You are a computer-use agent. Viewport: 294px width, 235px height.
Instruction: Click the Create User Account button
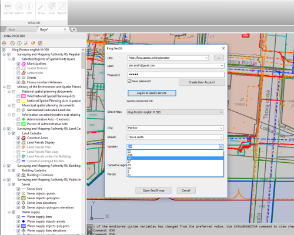202,82
